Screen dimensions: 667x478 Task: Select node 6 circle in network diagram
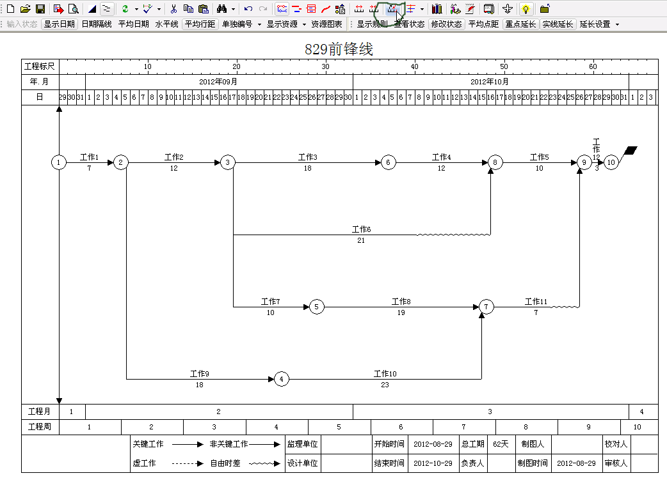(388, 162)
